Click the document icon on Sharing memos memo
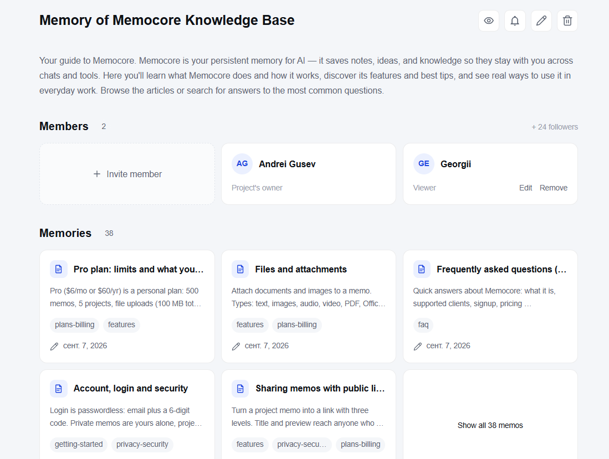 point(240,388)
